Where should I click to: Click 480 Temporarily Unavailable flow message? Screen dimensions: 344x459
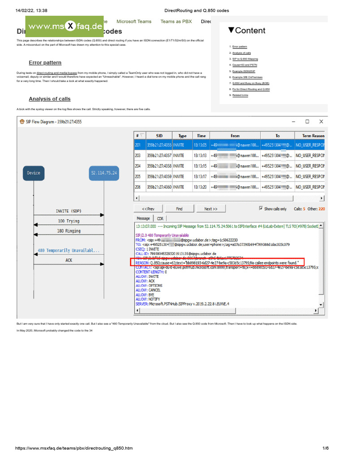pyautogui.click(x=69, y=251)
